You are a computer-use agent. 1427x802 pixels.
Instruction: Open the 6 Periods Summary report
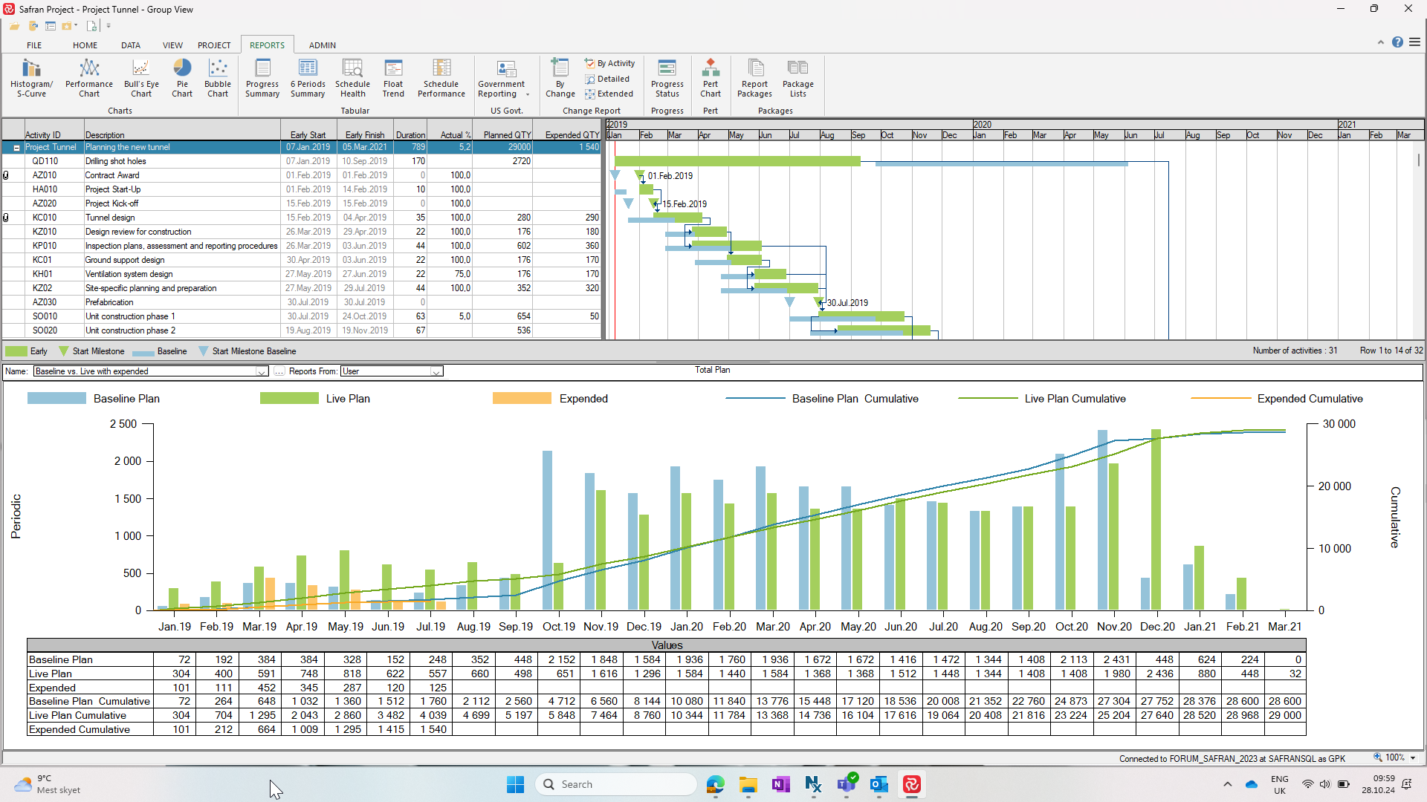308,78
